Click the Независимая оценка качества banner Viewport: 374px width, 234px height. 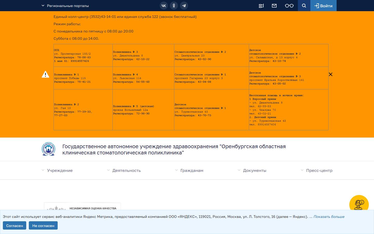(x=82, y=206)
